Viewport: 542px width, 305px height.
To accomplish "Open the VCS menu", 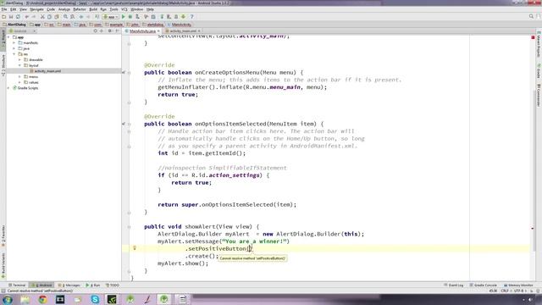I will [124, 9].
